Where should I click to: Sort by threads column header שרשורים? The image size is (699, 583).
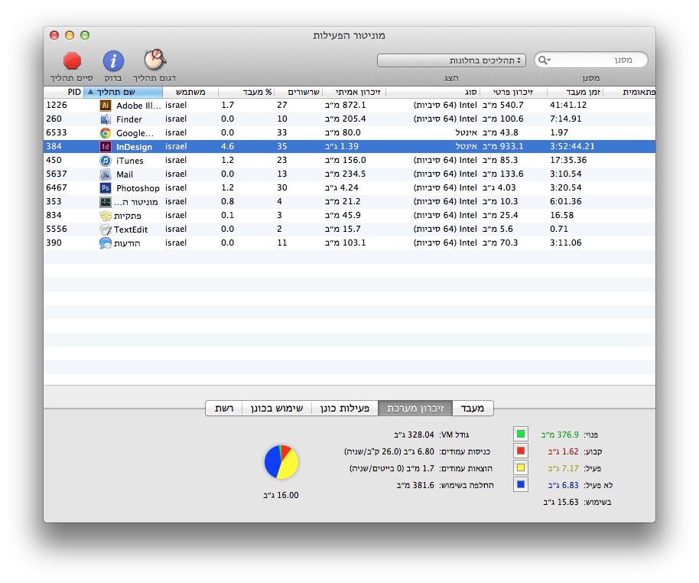click(x=298, y=92)
